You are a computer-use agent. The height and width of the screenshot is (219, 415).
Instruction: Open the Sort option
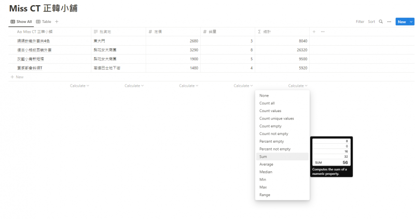coord(371,22)
